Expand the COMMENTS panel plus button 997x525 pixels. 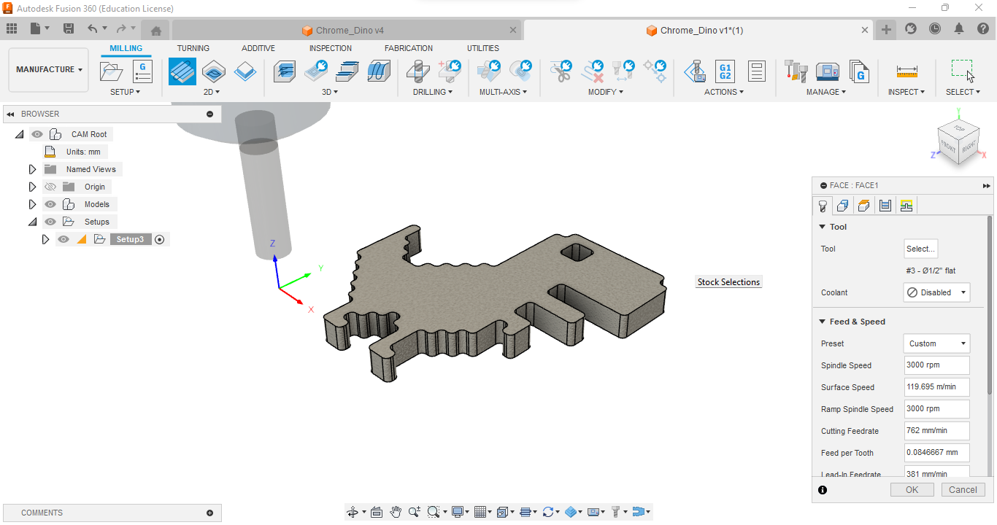(x=210, y=513)
